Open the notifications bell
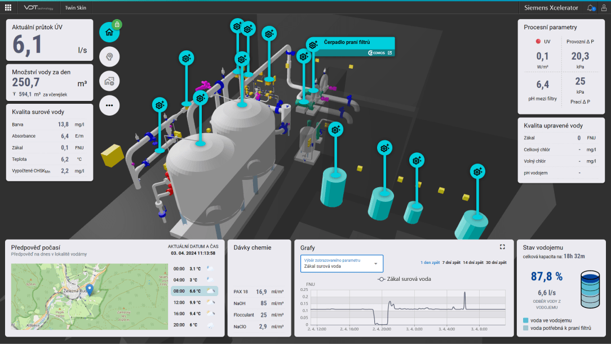Image resolution: width=611 pixels, height=344 pixels. tap(590, 7)
